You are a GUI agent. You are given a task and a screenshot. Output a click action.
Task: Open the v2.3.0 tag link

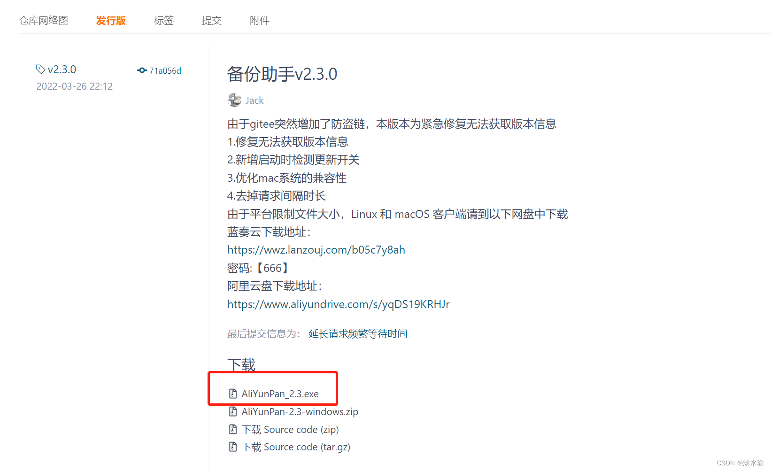tap(62, 69)
